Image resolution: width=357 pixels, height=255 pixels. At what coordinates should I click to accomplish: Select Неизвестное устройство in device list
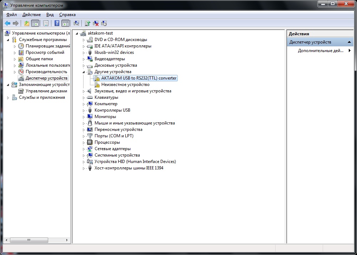pos(125,85)
